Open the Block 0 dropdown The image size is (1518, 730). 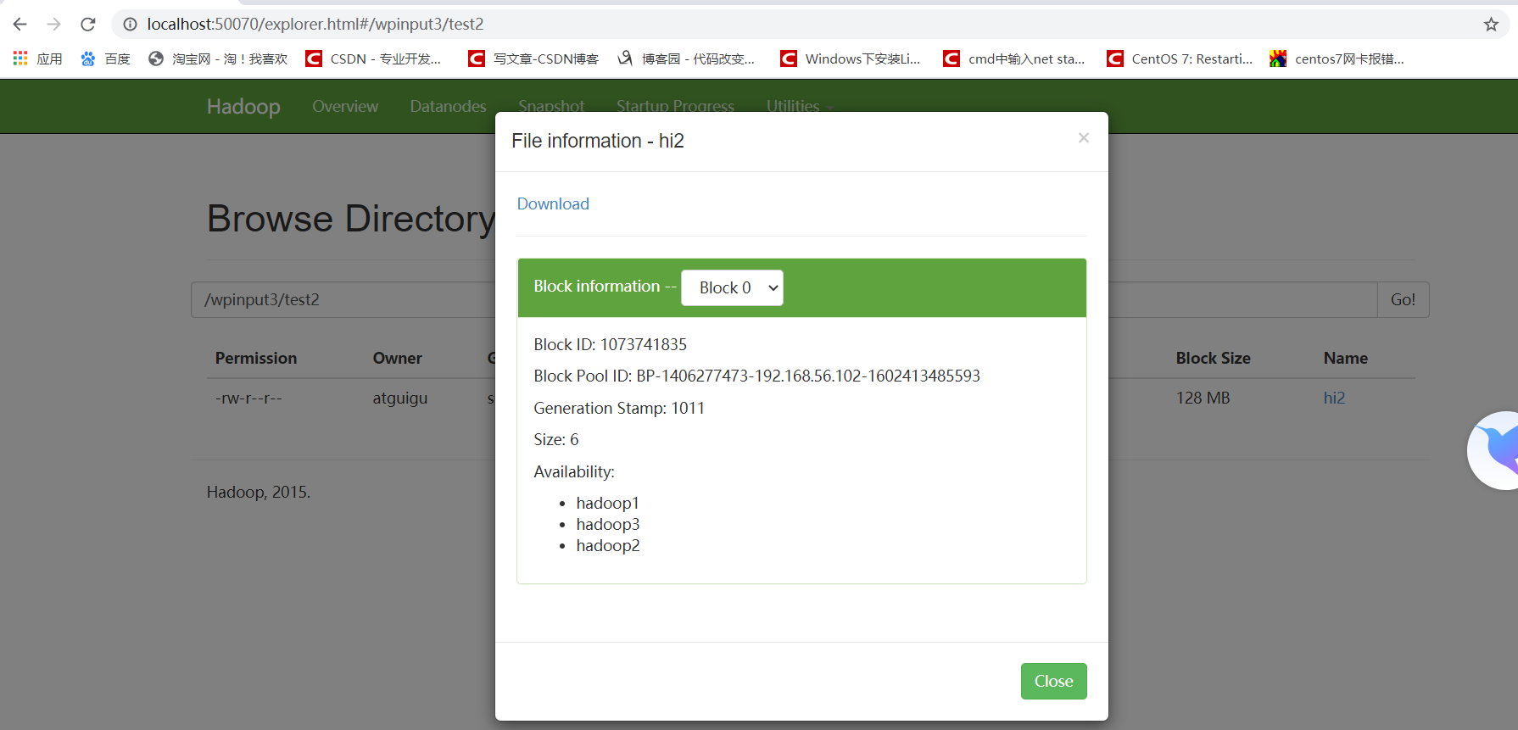(x=732, y=287)
